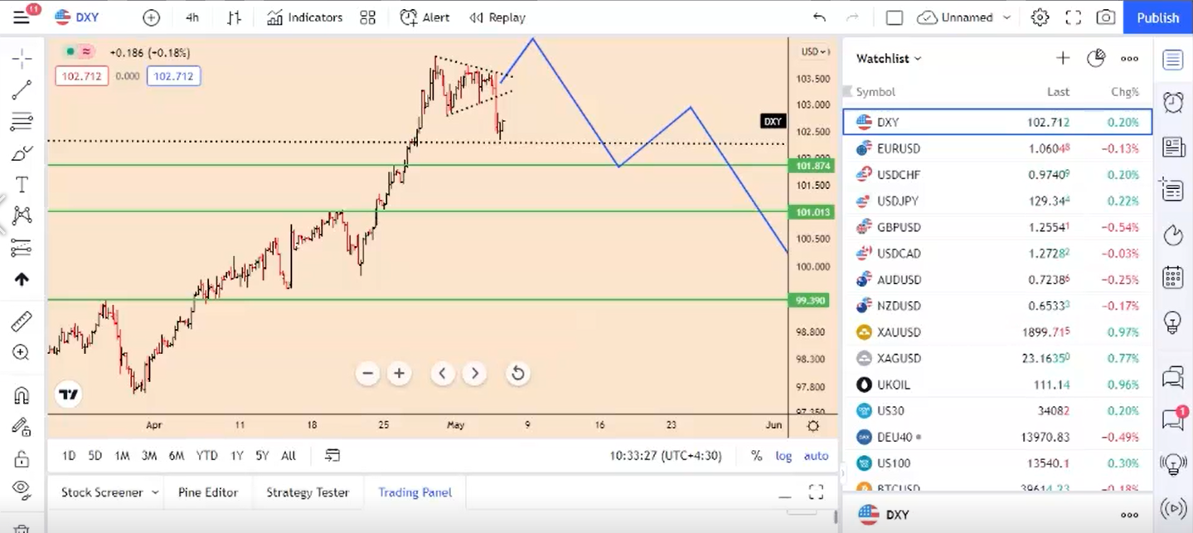
Task: Click the ruler measure tool
Action: coord(22,322)
